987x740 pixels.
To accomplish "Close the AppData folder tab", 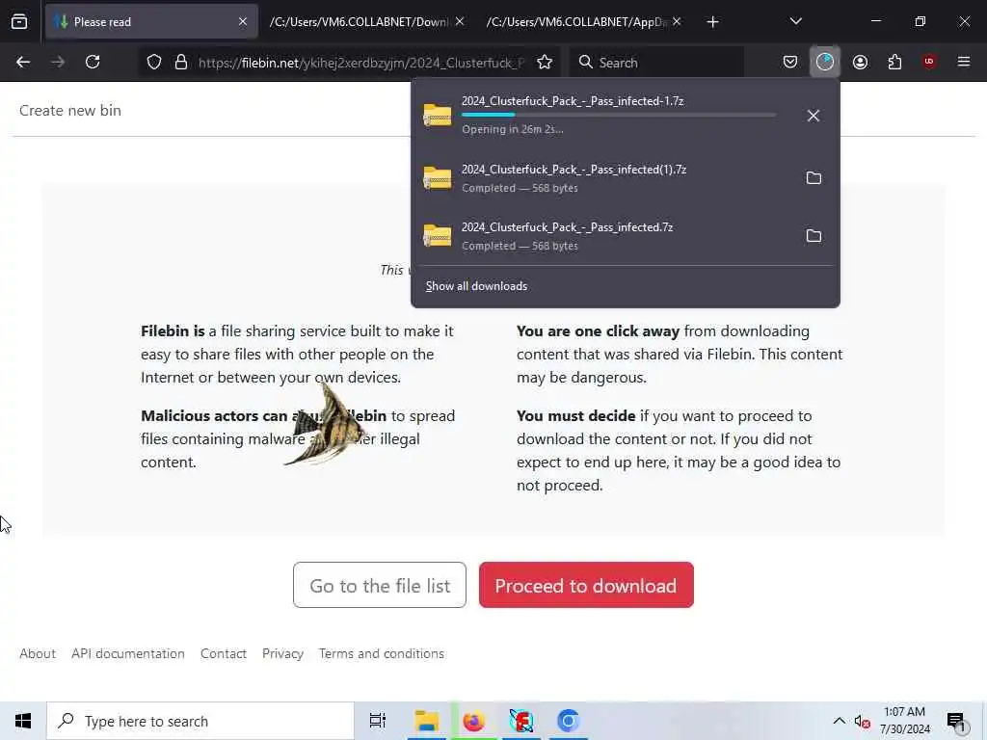I will pos(677,22).
